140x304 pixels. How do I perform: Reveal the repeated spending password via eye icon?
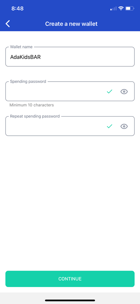point(124,126)
